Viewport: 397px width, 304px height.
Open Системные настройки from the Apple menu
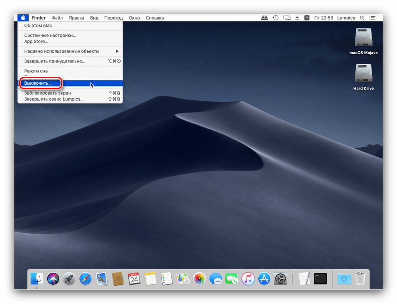coord(50,35)
